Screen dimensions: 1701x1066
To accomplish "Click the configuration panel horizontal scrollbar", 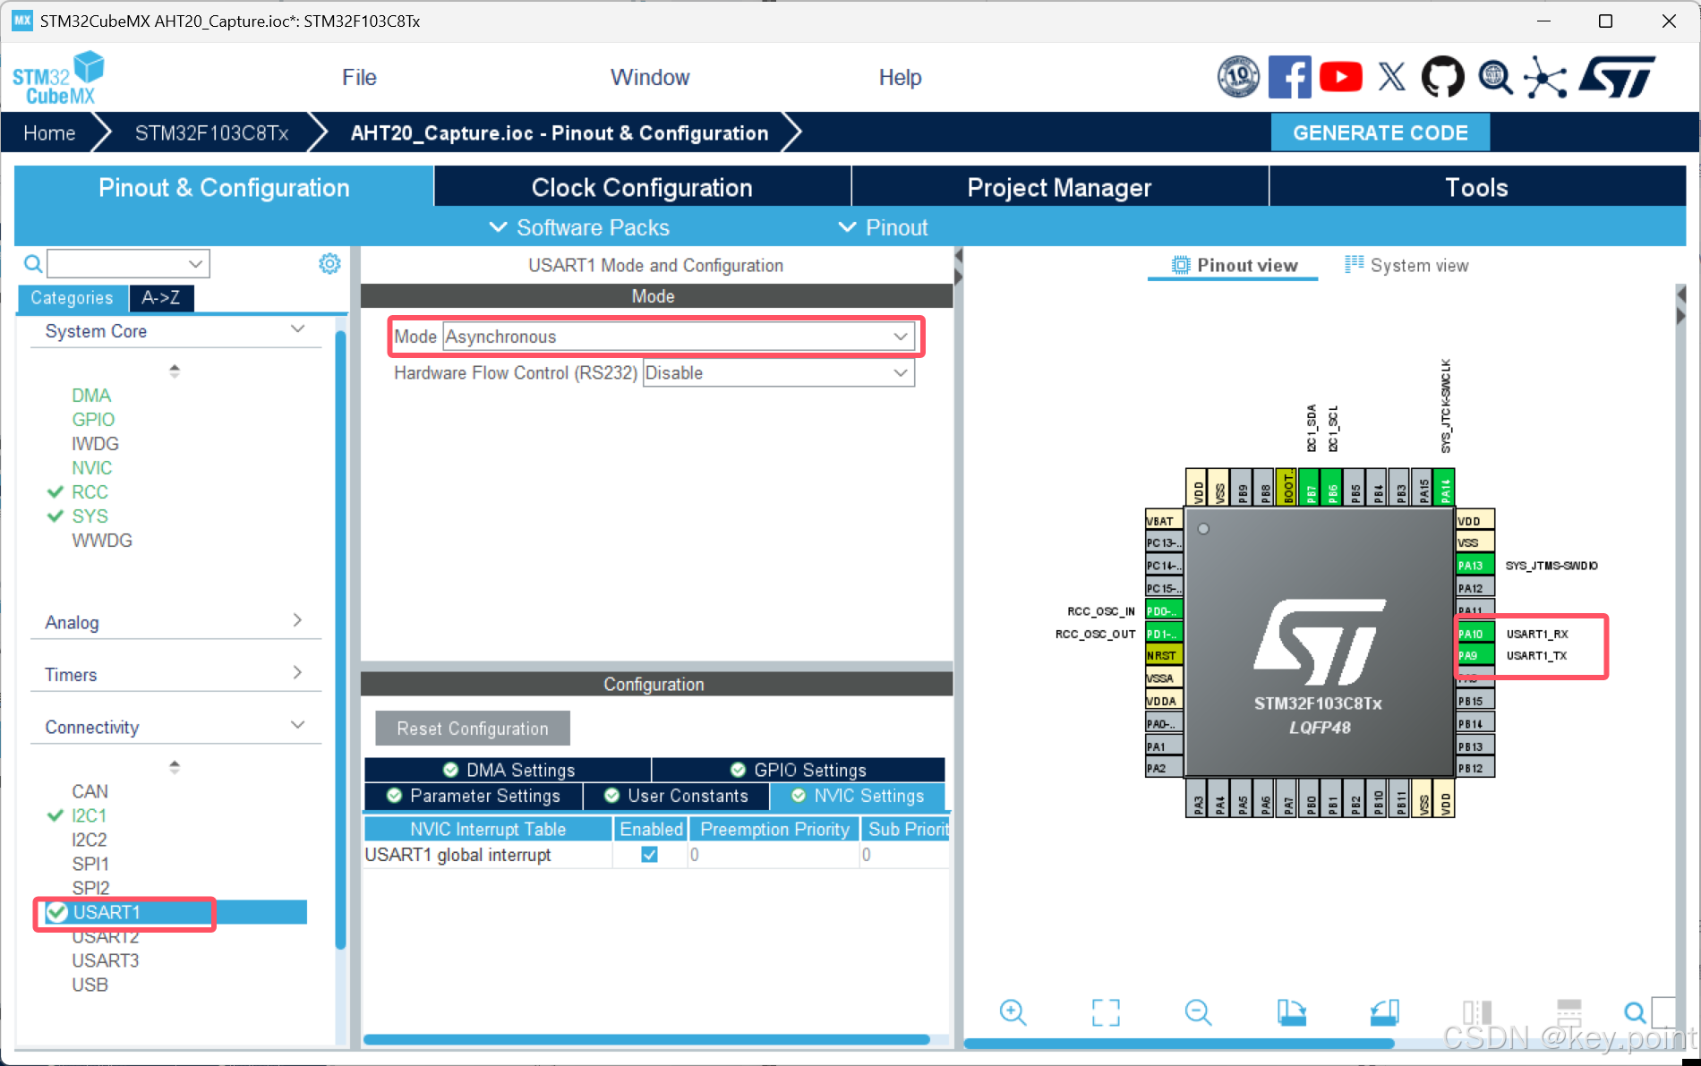I will coord(645,1039).
